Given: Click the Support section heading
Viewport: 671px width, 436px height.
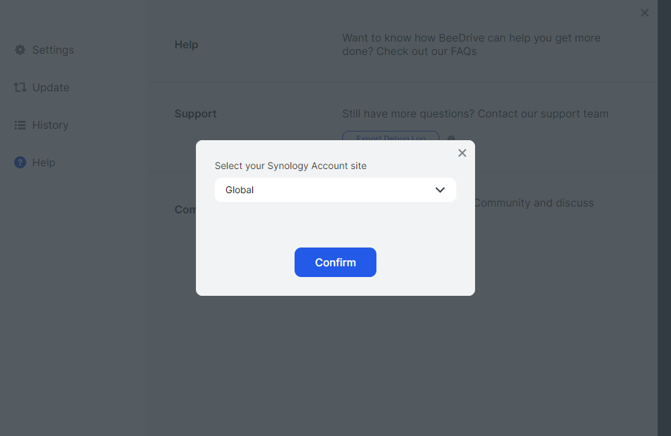Looking at the screenshot, I should pos(195,113).
